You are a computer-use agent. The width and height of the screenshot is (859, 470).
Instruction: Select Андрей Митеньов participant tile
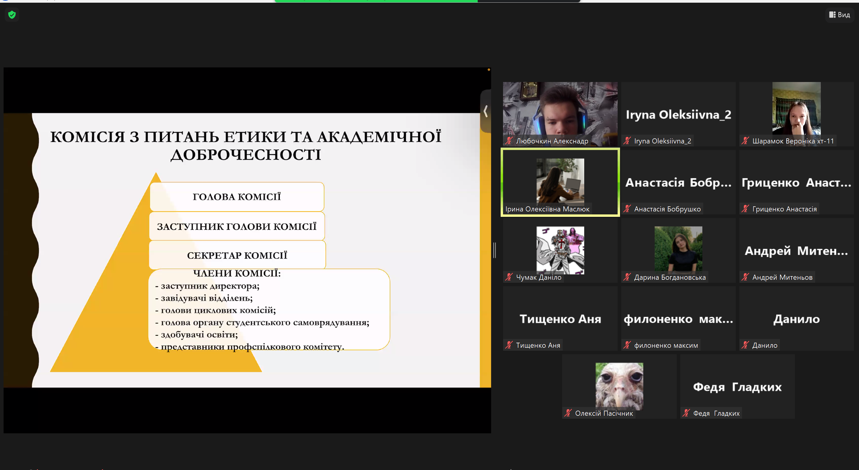pyautogui.click(x=796, y=250)
